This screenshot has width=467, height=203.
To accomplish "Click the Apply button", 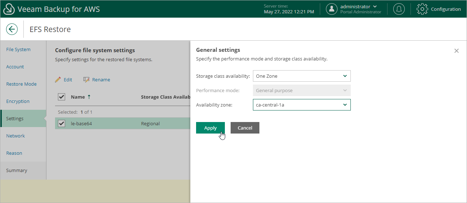I will pyautogui.click(x=210, y=128).
